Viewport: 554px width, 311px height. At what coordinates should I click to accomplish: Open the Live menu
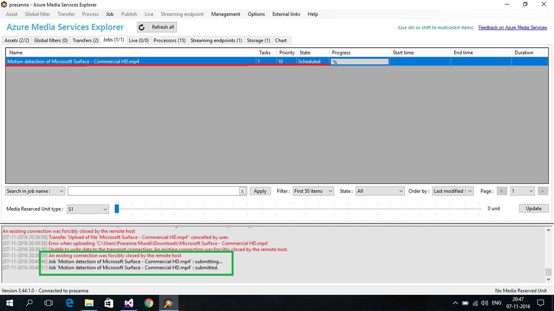pos(149,14)
